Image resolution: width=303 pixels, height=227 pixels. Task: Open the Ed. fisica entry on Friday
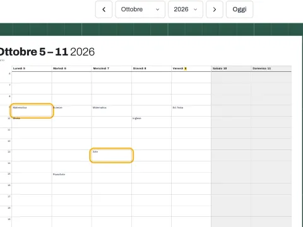178,107
